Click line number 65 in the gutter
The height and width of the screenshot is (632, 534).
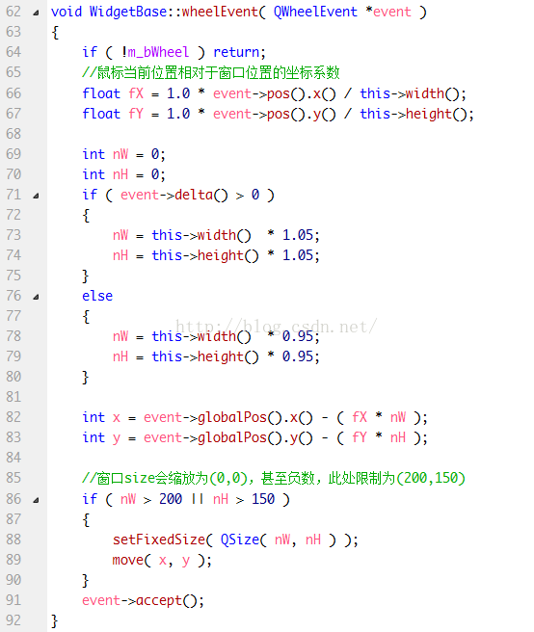tap(13, 72)
